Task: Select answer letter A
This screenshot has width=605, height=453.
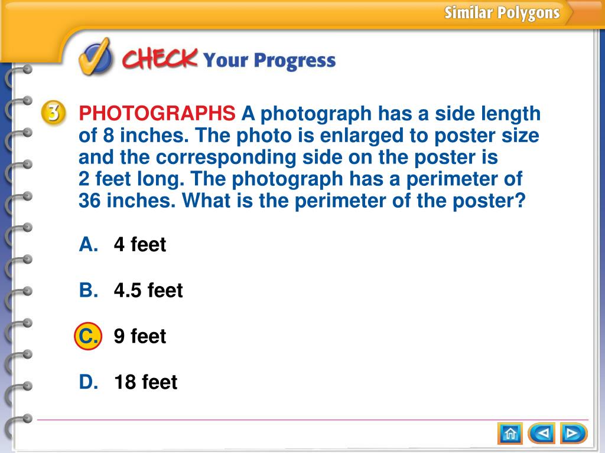Action: point(89,244)
